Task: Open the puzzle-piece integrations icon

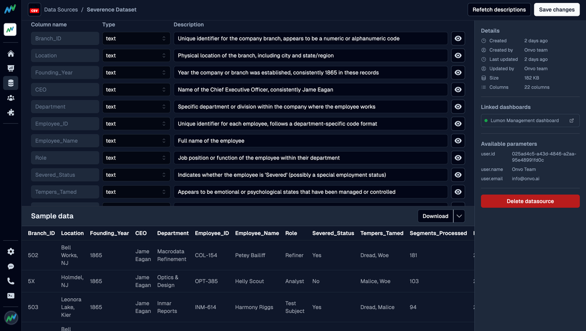Action: tap(11, 112)
